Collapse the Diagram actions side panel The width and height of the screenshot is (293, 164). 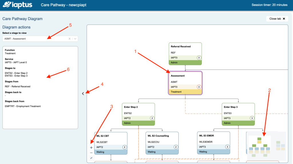(x=83, y=93)
